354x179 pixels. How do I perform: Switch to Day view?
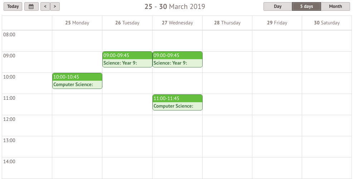tap(278, 6)
